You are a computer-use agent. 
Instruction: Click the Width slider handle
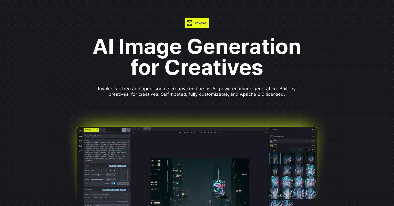tap(98, 175)
